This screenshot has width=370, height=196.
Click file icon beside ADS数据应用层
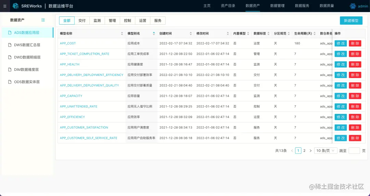pos(10,33)
